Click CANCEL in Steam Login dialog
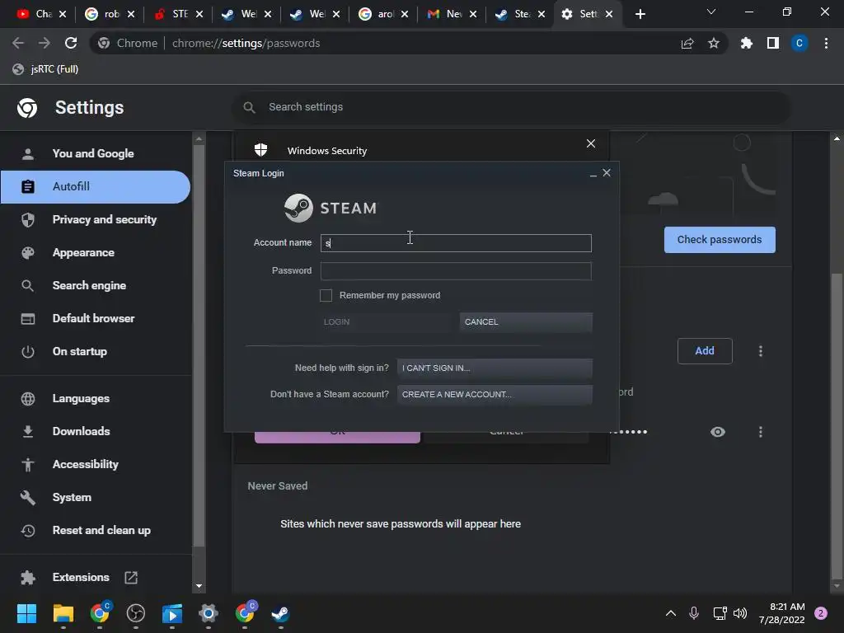Image resolution: width=844 pixels, height=633 pixels. coord(526,322)
